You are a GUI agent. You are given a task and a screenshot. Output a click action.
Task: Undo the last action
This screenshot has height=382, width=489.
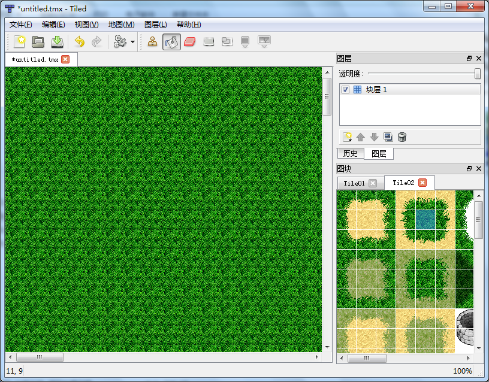tap(80, 41)
